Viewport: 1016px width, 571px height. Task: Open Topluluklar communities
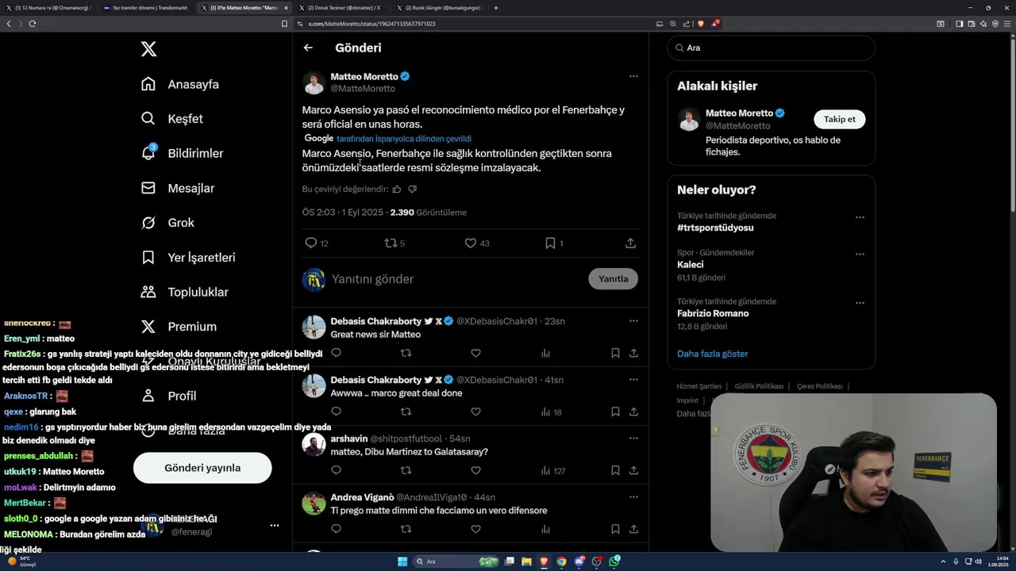[x=184, y=292]
